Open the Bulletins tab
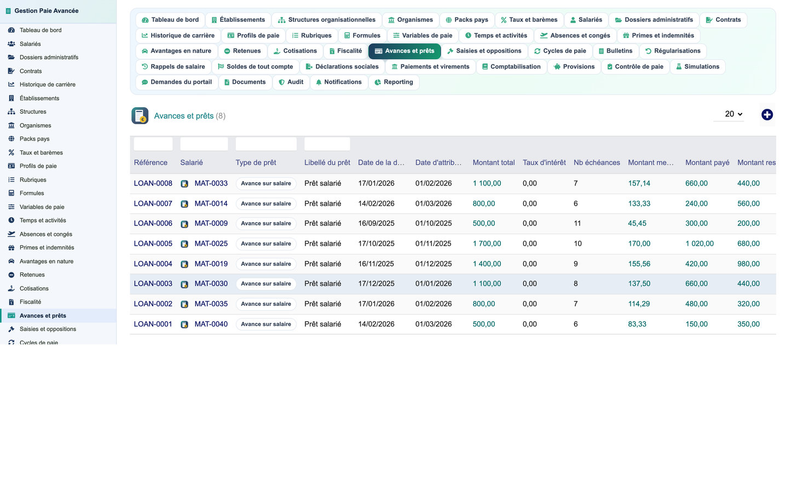Viewport: 791px width, 494px height. 615,51
